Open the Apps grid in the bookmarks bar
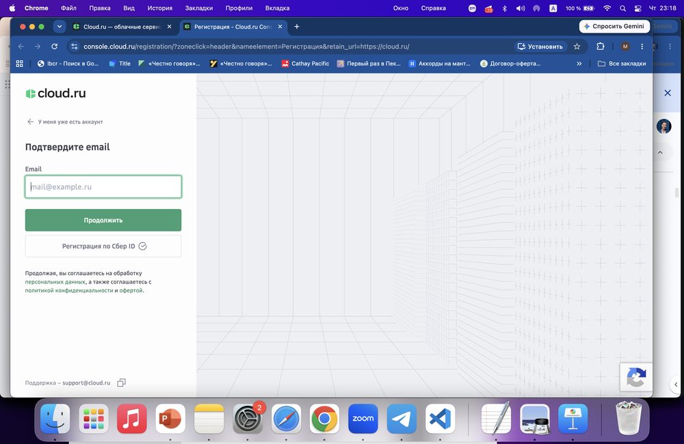The height and width of the screenshot is (444, 684). tap(20, 64)
